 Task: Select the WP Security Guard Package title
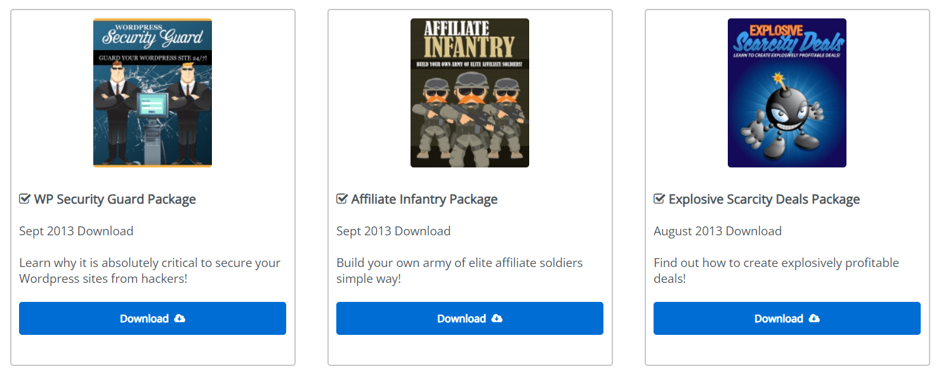(x=115, y=199)
